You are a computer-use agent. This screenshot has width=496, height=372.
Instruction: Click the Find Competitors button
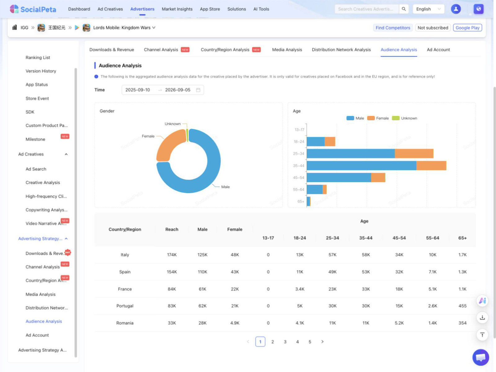click(x=393, y=28)
